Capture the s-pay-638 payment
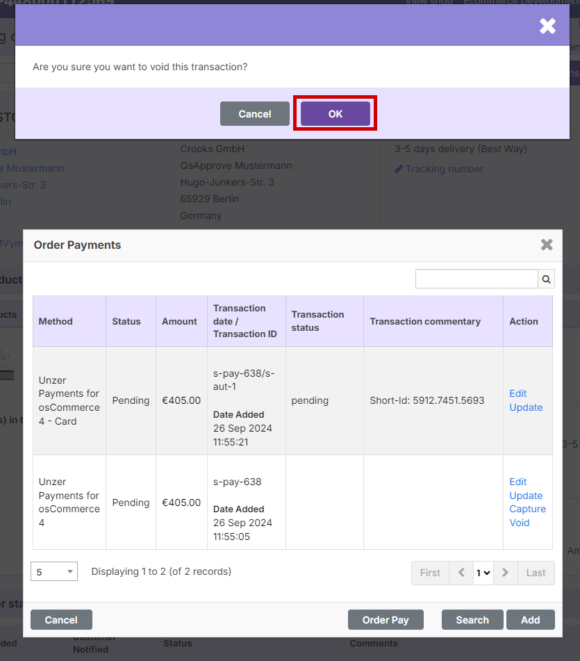580x661 pixels. click(527, 509)
